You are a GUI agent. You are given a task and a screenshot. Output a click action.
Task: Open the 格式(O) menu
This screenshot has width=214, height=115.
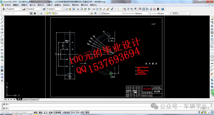(41, 5)
